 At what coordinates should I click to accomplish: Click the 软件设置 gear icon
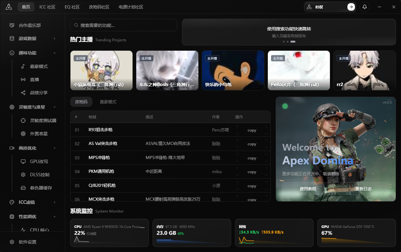12,242
